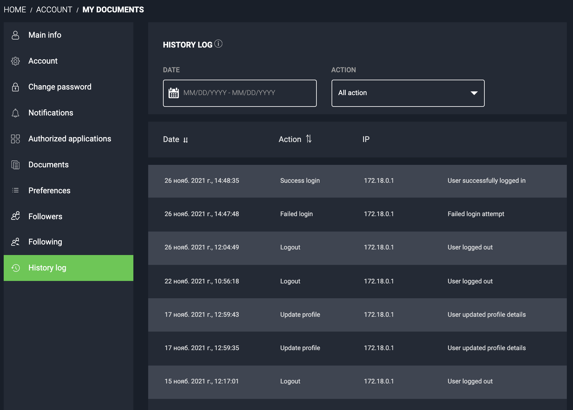Screen dimensions: 573x410
Task: Click the bell icon for Notifications
Action: [15, 113]
